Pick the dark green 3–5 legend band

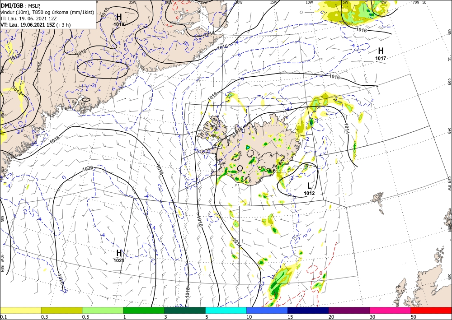[x=185, y=310]
